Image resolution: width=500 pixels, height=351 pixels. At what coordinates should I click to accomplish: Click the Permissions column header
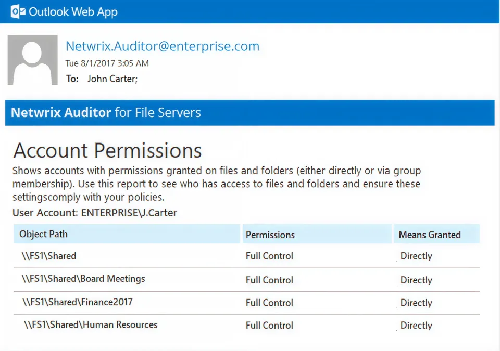coord(270,235)
